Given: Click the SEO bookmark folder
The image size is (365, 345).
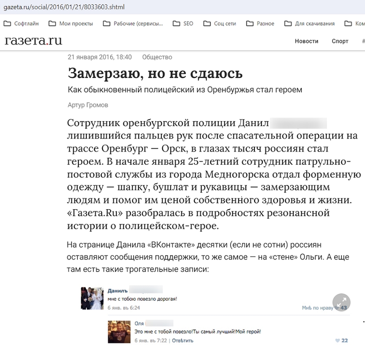Looking at the screenshot, I should point(183,23).
